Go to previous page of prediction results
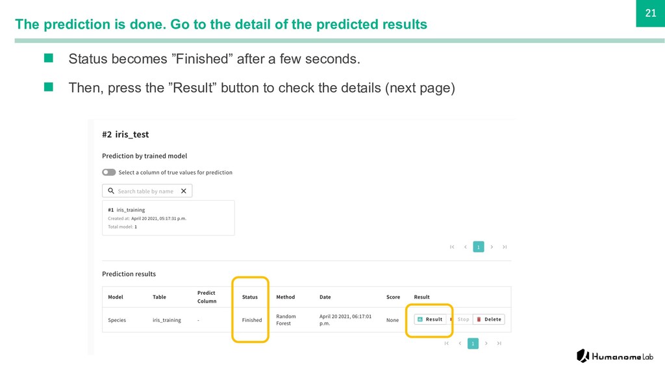 [x=460, y=343]
